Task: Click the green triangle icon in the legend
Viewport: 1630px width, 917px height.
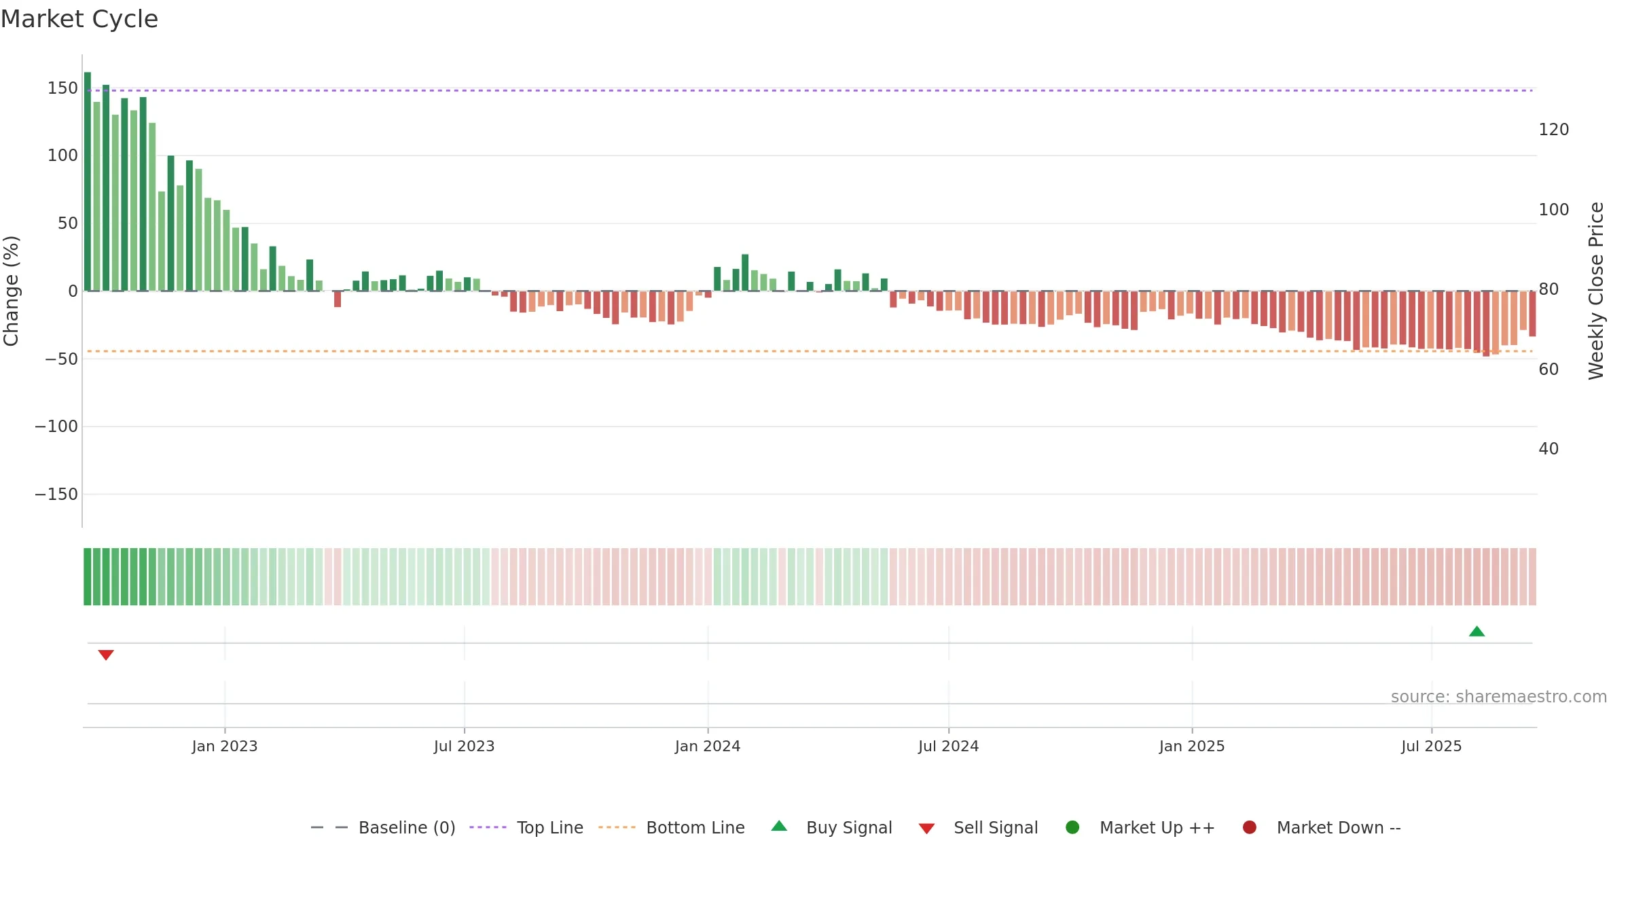Action: (780, 826)
